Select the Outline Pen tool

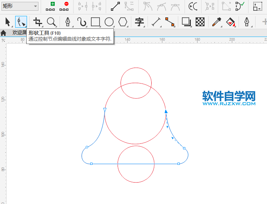(247, 22)
